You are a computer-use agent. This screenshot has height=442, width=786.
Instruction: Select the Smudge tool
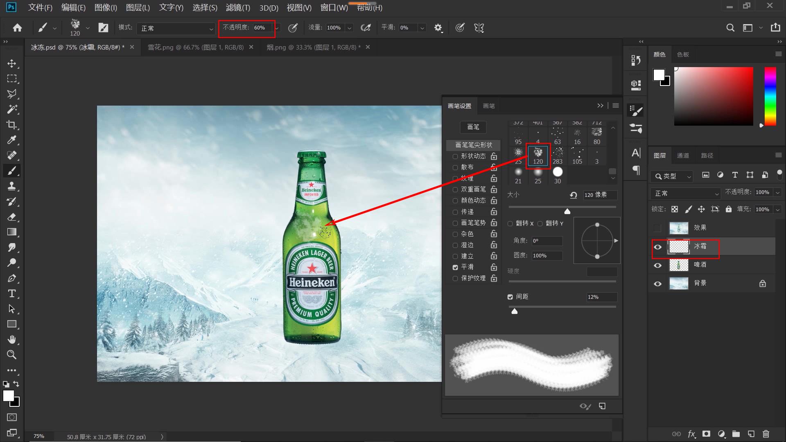pos(12,247)
